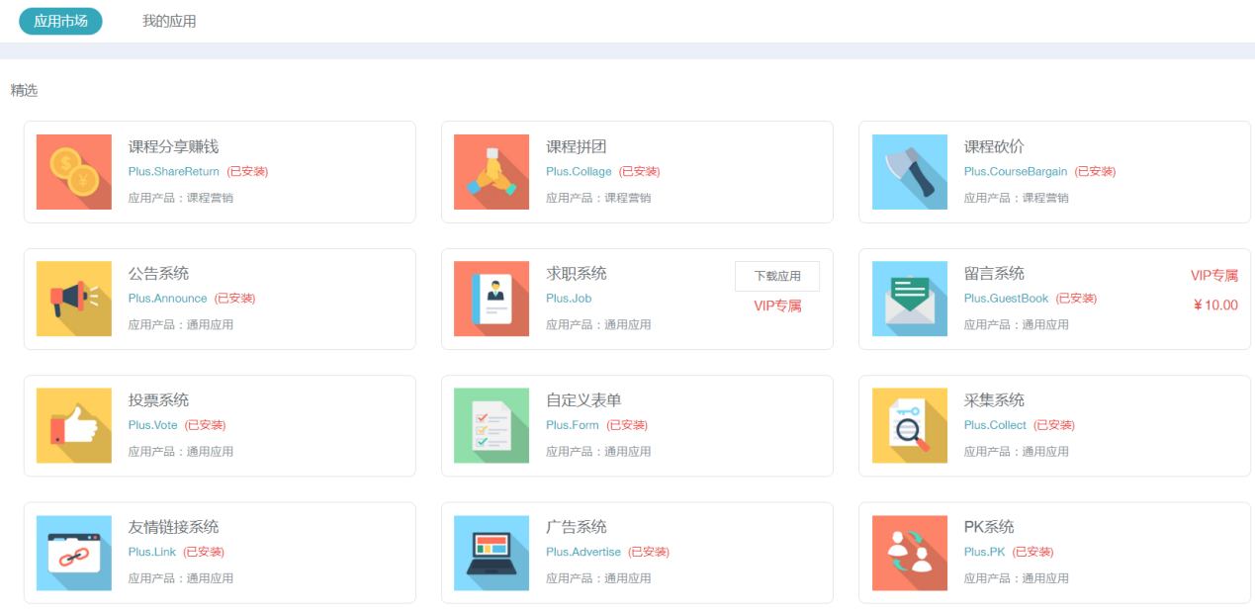Switch to the 我的应用 tab

[x=169, y=21]
